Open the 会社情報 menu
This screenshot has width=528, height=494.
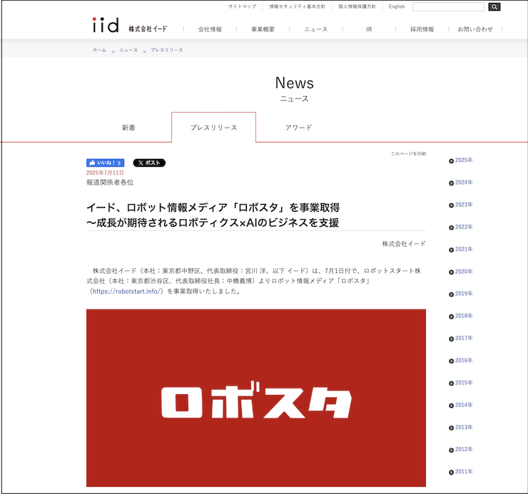(210, 29)
